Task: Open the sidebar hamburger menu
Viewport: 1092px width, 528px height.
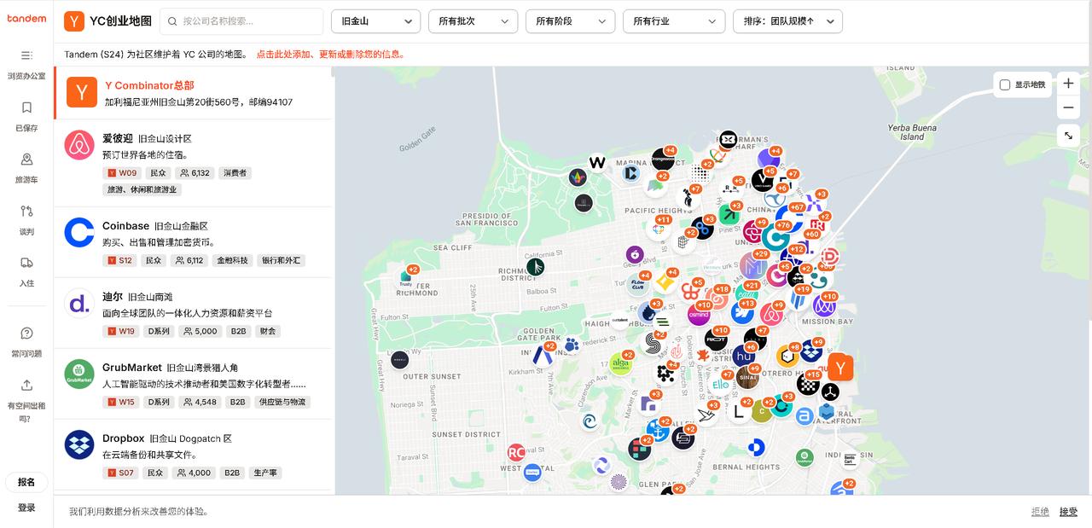Action: tap(26, 55)
